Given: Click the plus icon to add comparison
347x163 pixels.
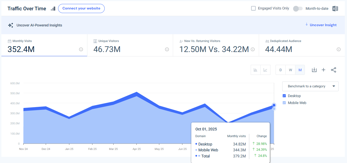Looking at the screenshot, I should tap(324, 70).
